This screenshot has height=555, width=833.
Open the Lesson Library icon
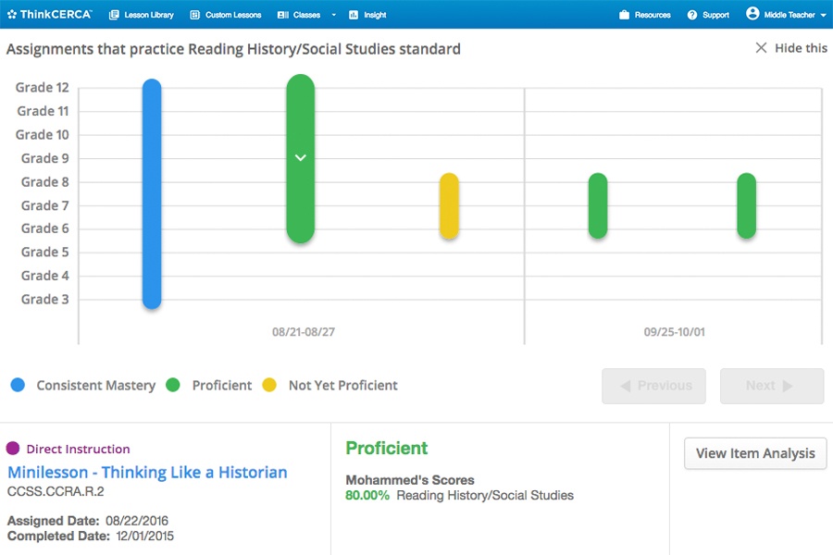[x=114, y=15]
